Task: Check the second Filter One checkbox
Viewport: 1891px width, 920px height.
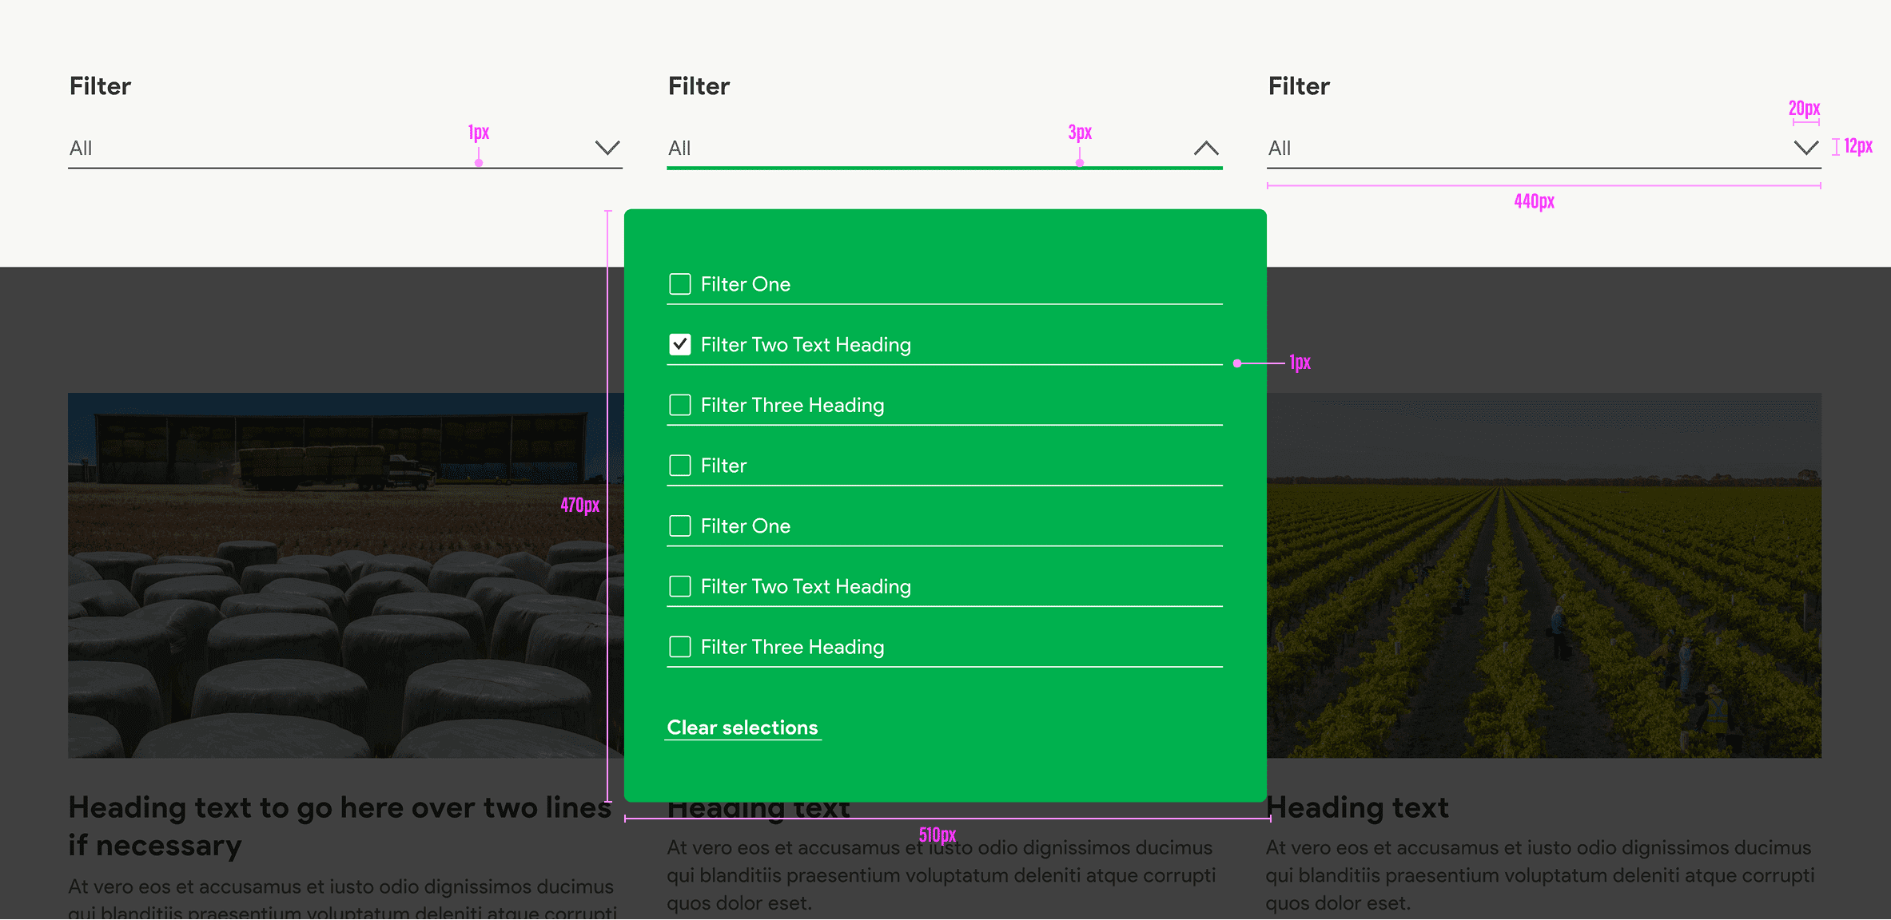Action: coord(680,526)
